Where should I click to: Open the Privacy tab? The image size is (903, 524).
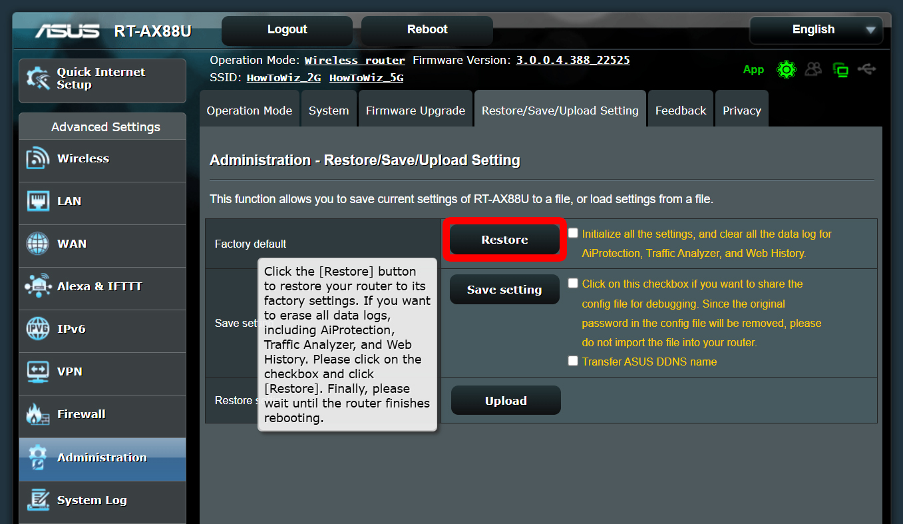(x=741, y=111)
